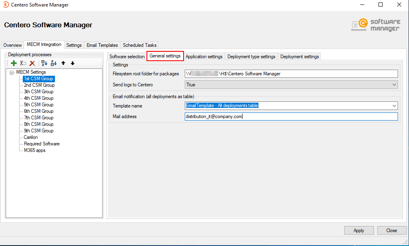Go to the Email Templates tab

[x=102, y=45]
